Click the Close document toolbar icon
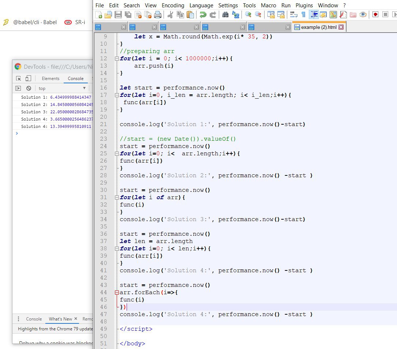397x349 pixels. pyautogui.click(x=138, y=15)
